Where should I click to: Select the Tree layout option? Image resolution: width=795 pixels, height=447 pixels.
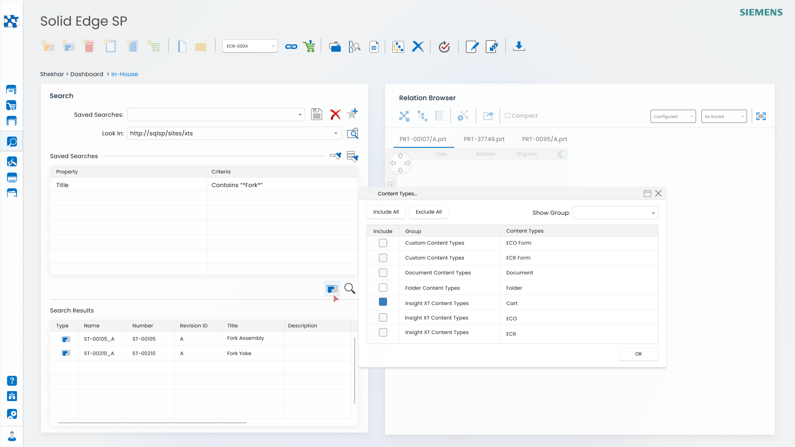(x=441, y=154)
